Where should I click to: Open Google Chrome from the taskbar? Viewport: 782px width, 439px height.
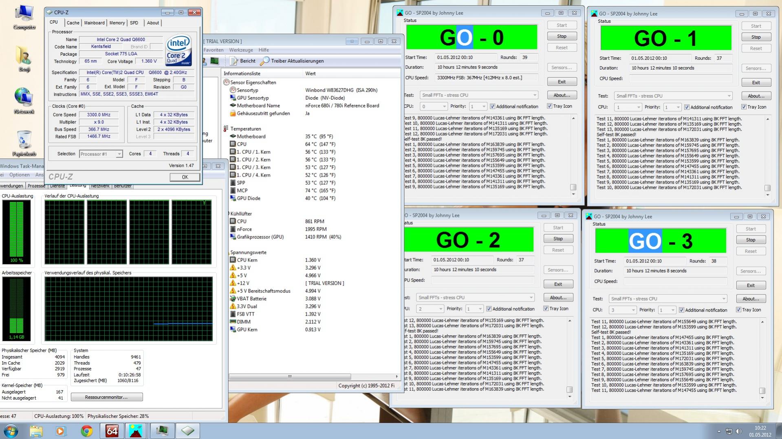tap(86, 431)
